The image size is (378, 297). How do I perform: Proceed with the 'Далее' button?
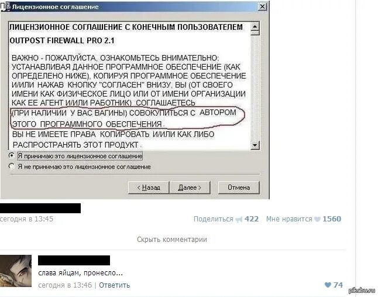point(190,187)
